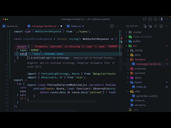Click the node_modules folder icon
The width and height of the screenshot is (171, 128).
click(130, 37)
